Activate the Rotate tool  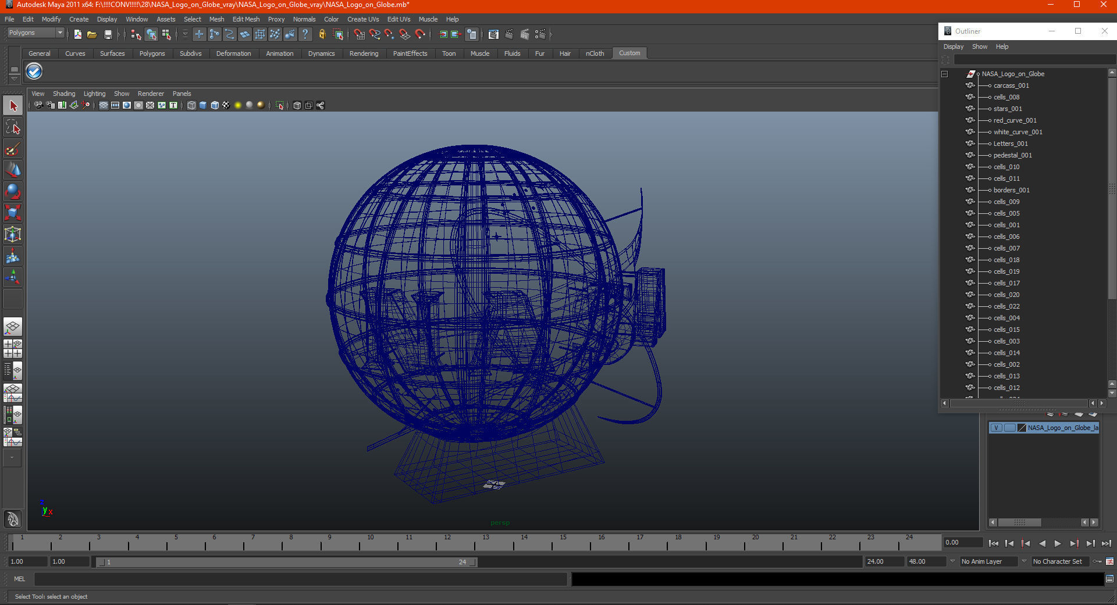coord(13,191)
